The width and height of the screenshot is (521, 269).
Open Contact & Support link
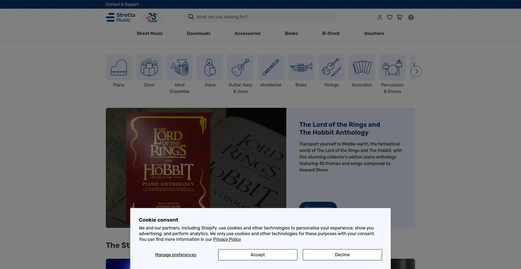(x=122, y=4)
